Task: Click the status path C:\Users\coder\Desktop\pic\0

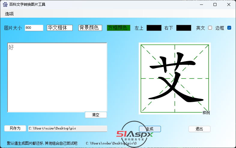Action: [x=111, y=143]
